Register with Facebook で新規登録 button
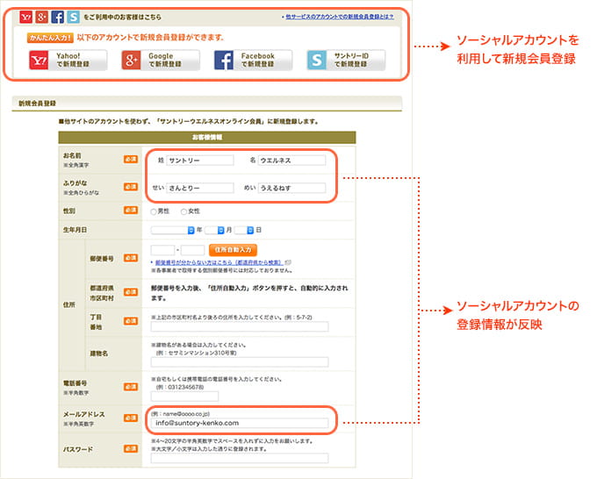The width and height of the screenshot is (597, 479). (253, 61)
